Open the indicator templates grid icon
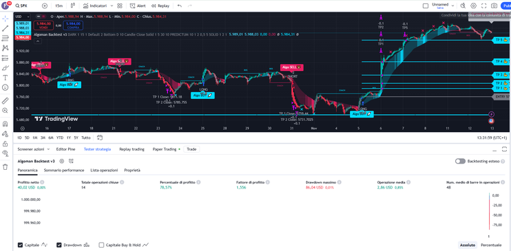511x251 pixels. tap(120, 6)
